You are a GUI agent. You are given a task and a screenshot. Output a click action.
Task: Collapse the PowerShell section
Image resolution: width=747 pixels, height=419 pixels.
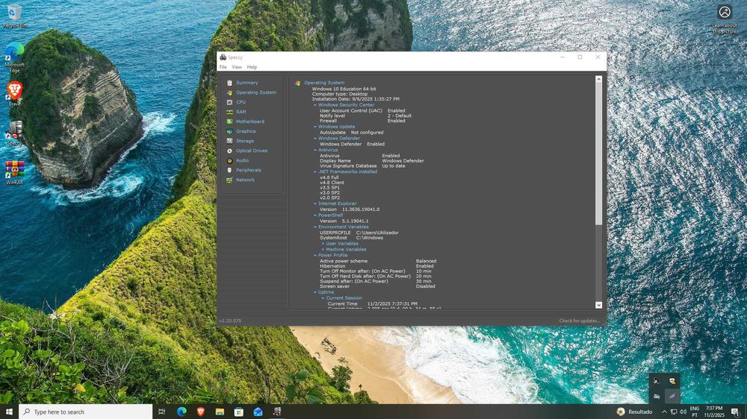[x=315, y=215]
